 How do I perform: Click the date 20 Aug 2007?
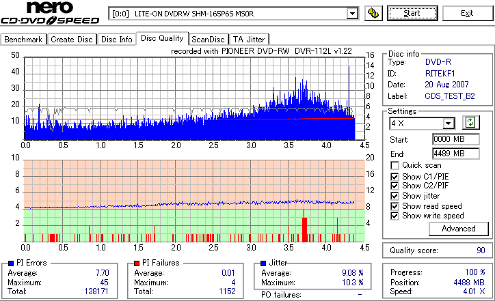pos(446,85)
